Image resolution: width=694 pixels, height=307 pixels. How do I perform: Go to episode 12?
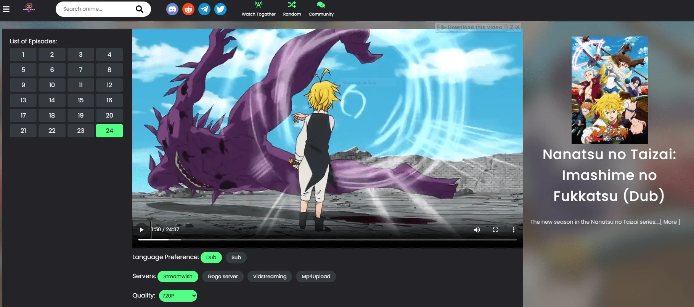(109, 85)
